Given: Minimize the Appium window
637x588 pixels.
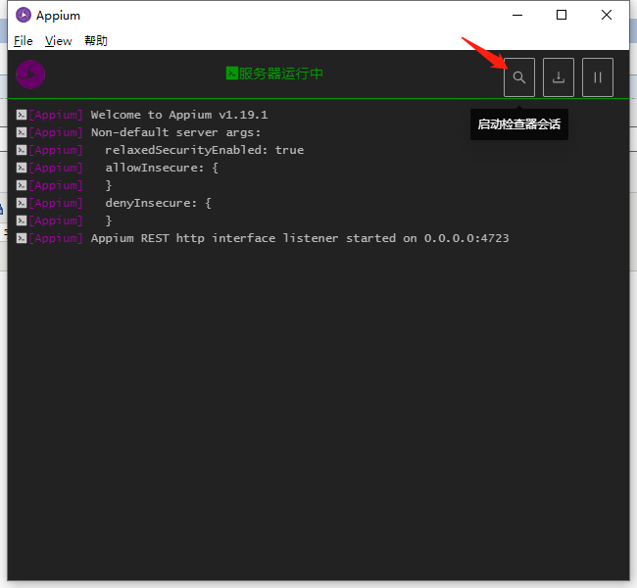Looking at the screenshot, I should pos(517,15).
